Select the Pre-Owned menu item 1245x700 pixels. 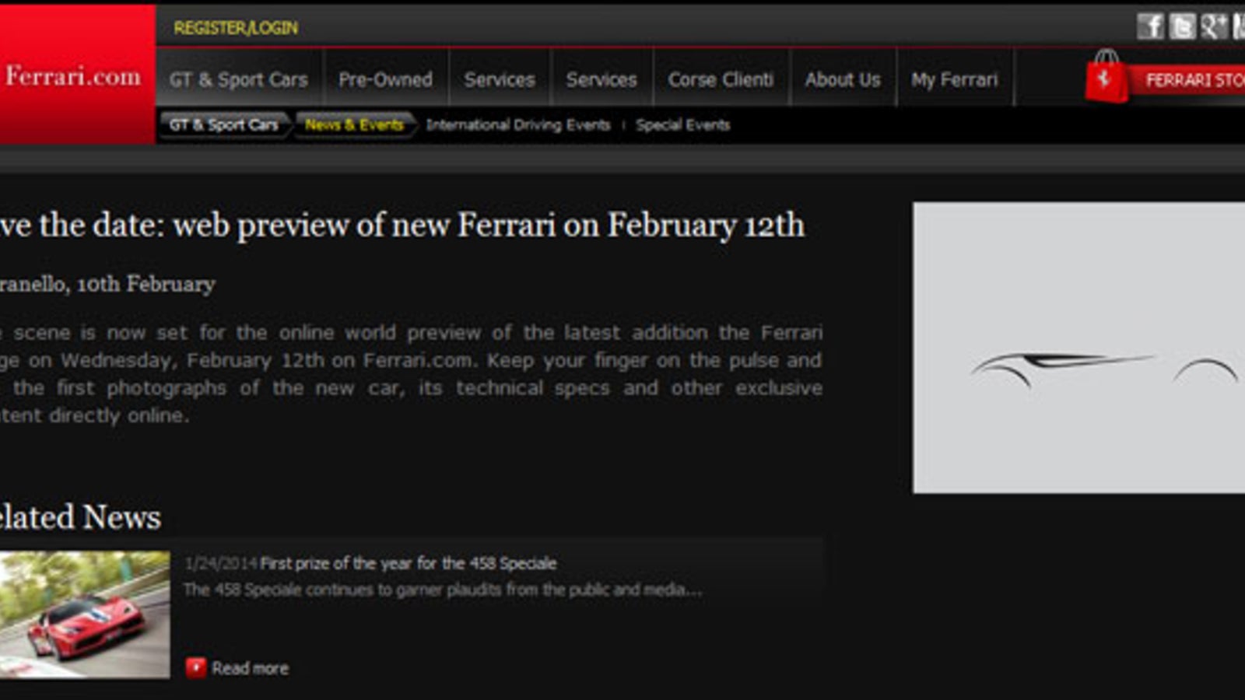pos(385,79)
